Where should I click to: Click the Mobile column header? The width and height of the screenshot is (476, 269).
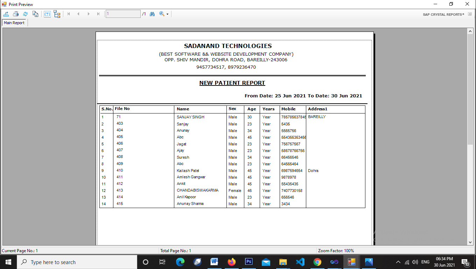pyautogui.click(x=288, y=109)
